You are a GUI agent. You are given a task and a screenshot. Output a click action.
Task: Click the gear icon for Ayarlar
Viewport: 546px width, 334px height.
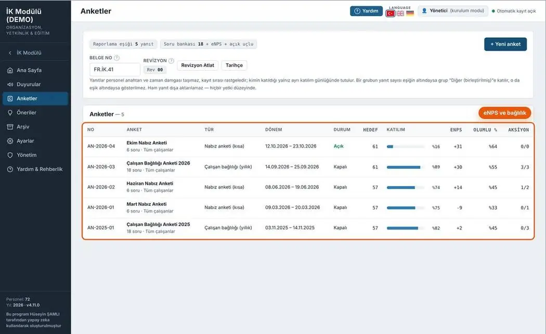coord(10,141)
